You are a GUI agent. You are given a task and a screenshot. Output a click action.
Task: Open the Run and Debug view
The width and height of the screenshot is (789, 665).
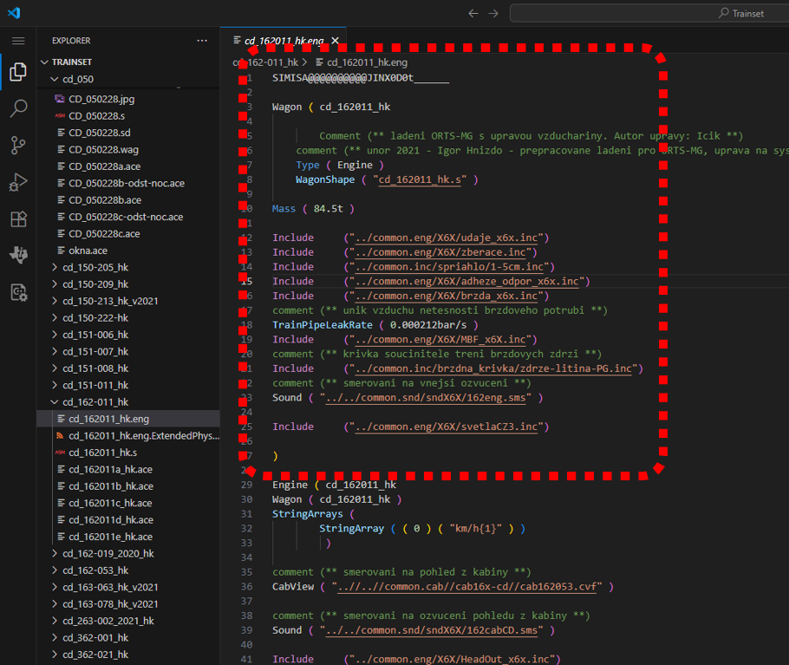(17, 182)
